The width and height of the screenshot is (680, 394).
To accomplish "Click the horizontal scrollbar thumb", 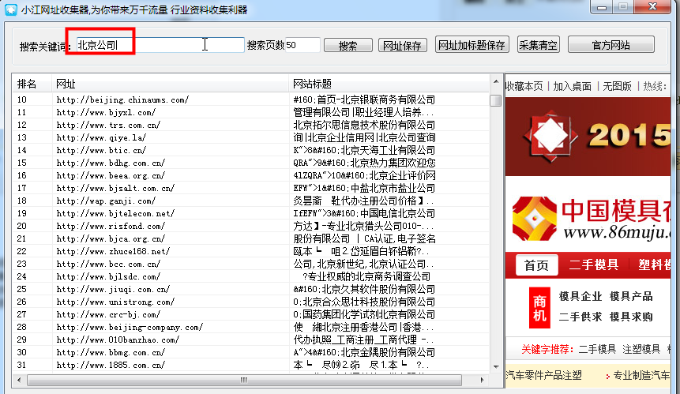I will pyautogui.click(x=244, y=380).
